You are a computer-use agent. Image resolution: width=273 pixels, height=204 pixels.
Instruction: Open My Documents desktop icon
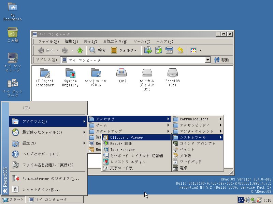[x=13, y=12]
